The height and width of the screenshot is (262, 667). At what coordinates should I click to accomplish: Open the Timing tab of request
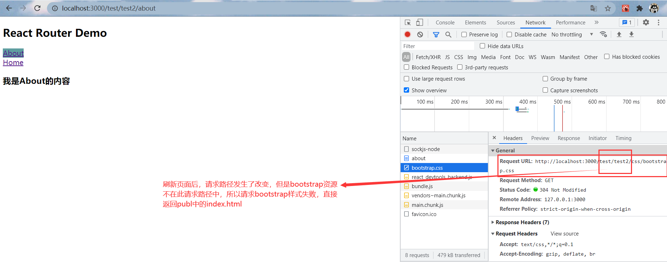pos(624,138)
